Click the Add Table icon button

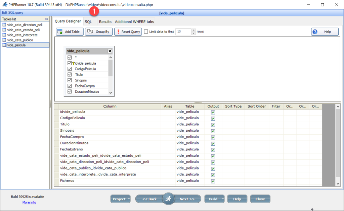pos(60,32)
